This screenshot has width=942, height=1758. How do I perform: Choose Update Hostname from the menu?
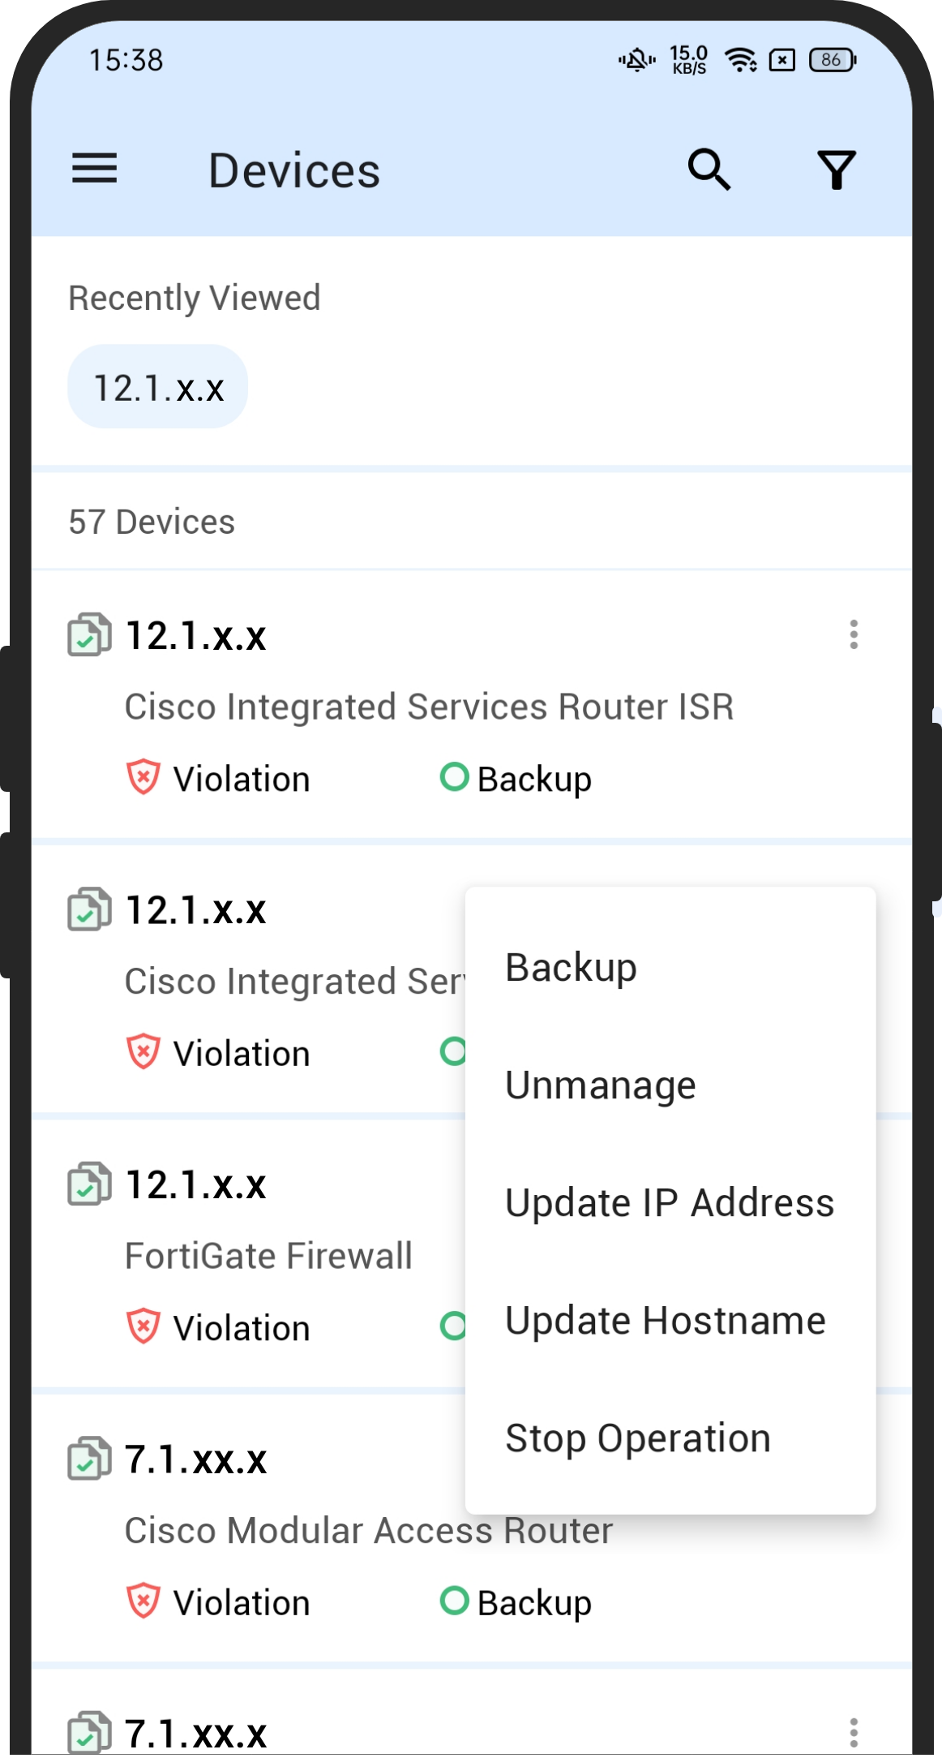(665, 1320)
